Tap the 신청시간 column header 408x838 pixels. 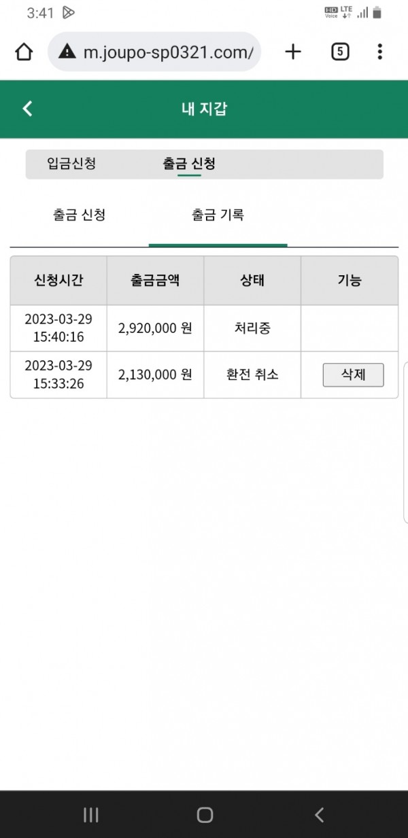[x=58, y=280]
